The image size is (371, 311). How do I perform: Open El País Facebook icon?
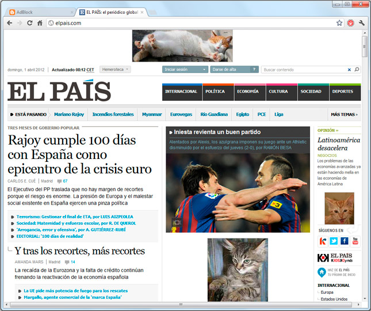pyautogui.click(x=345, y=241)
